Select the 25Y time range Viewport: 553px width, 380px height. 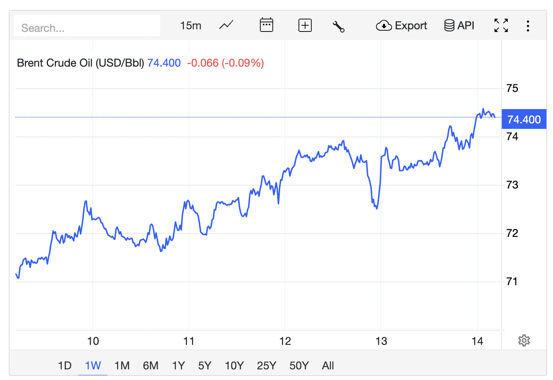267,365
